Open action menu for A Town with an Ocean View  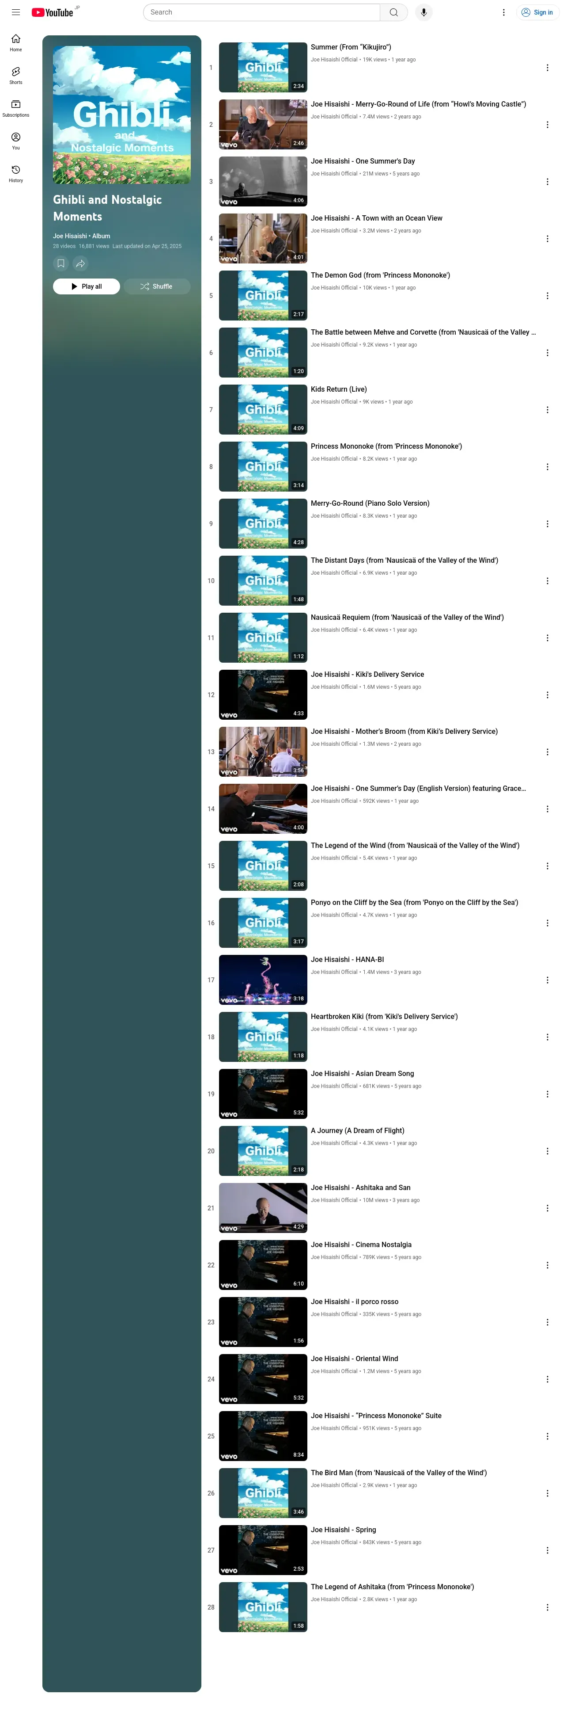coord(547,239)
